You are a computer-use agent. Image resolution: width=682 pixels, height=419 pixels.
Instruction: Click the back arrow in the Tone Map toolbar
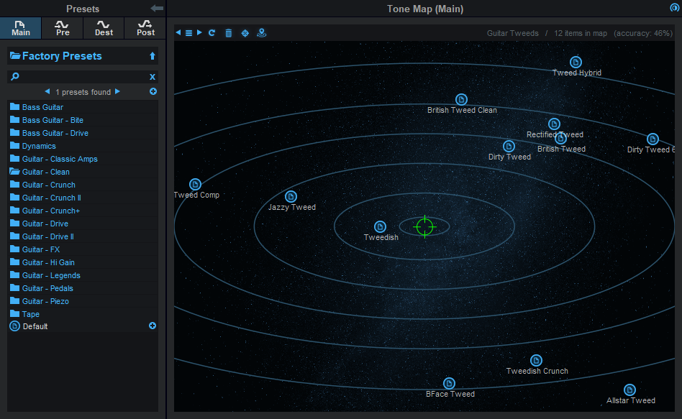pos(178,32)
